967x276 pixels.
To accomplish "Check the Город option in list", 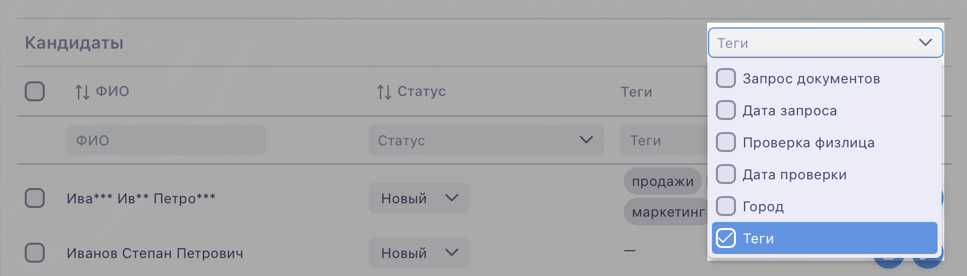I will 726,206.
